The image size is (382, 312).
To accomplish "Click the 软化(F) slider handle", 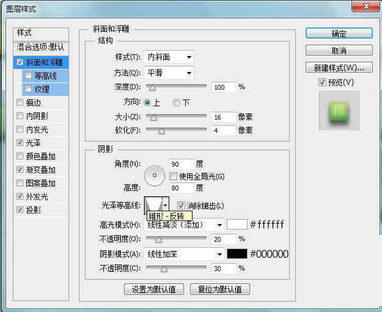I will coord(162,131).
